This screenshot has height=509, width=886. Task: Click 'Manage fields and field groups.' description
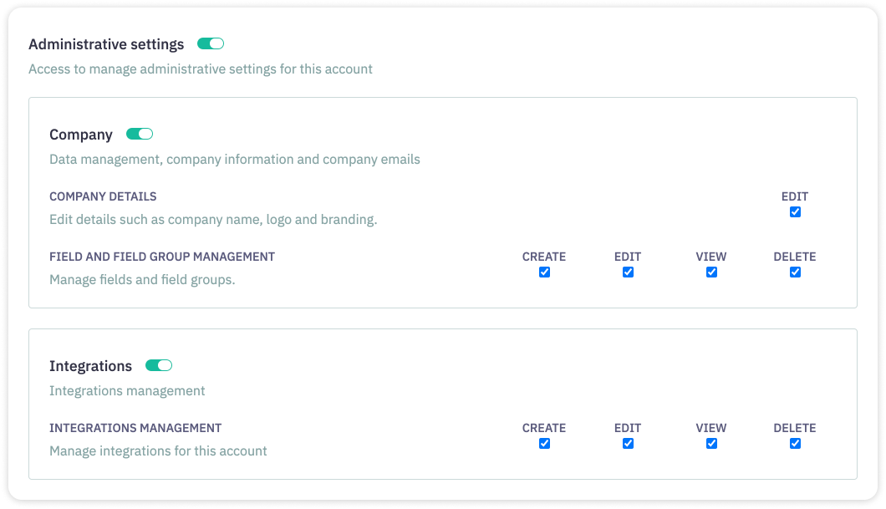142,280
